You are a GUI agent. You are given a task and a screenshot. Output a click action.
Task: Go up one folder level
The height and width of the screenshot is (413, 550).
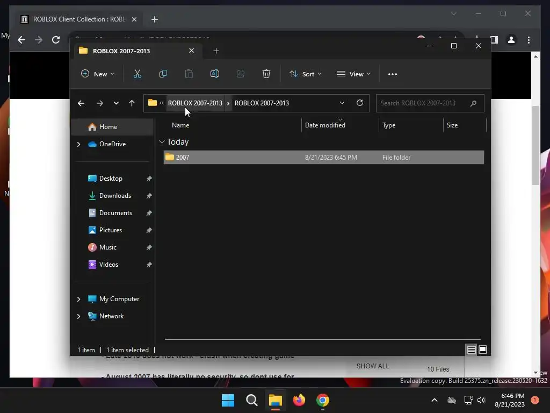tap(132, 103)
